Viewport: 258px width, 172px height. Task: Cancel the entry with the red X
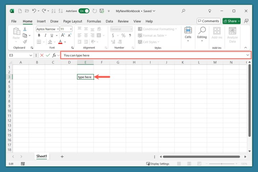click(x=42, y=55)
